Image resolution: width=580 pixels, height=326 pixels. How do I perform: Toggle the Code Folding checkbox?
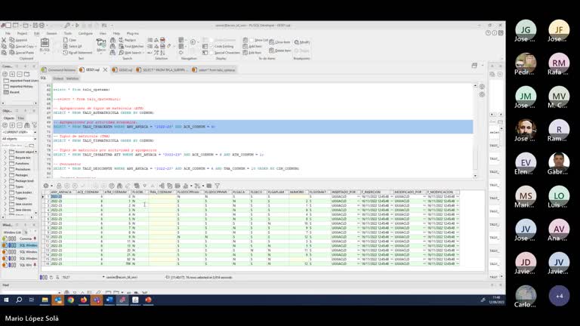click(212, 46)
